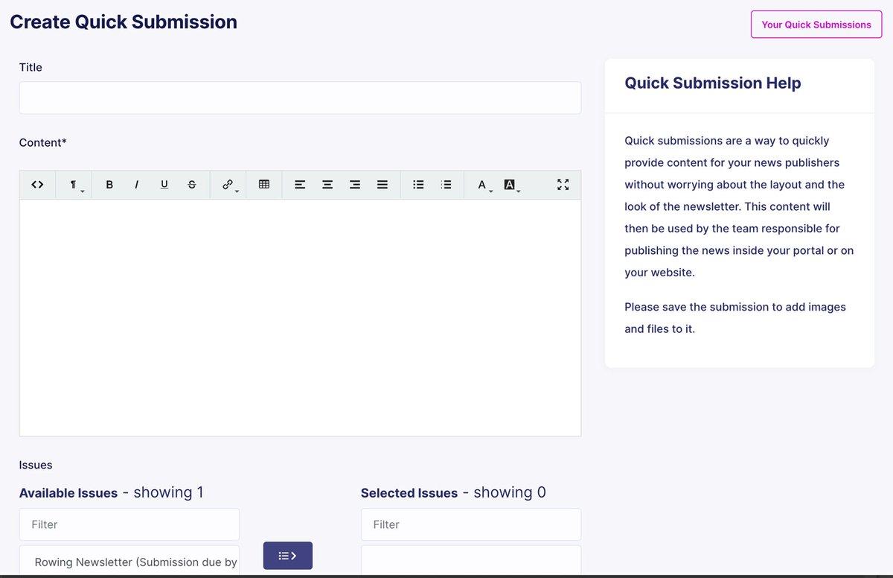Toggle underline formatting
The width and height of the screenshot is (893, 578).
pos(164,185)
